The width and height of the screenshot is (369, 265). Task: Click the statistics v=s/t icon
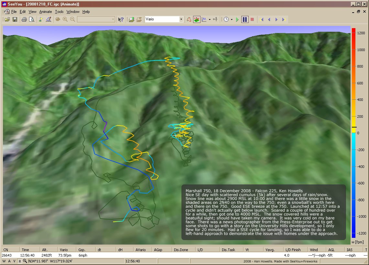215,19
